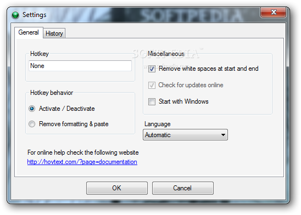This screenshot has width=301, height=215.
Task: Open the Language dropdown set to Automatic
Action: [x=185, y=135]
